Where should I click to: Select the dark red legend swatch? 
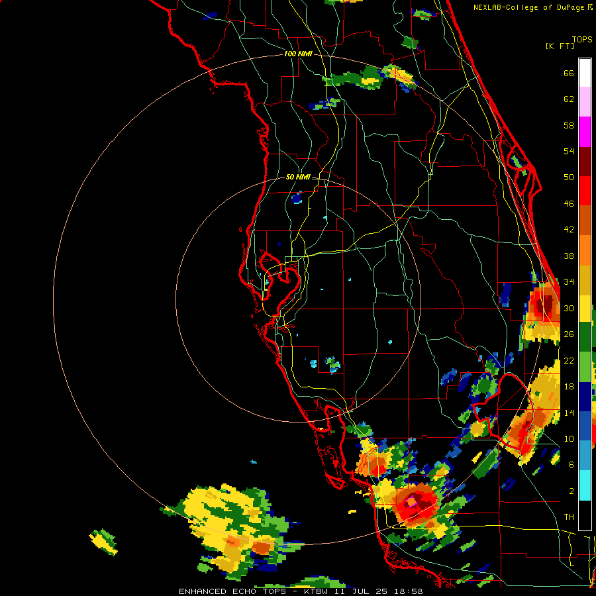pyautogui.click(x=585, y=162)
